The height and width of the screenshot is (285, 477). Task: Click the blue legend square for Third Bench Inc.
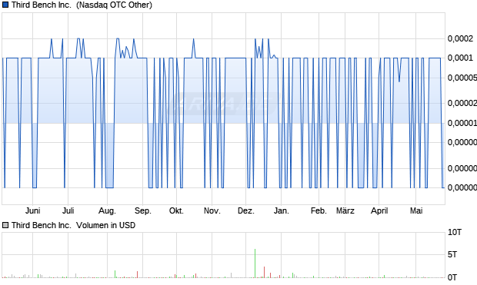tap(5, 5)
